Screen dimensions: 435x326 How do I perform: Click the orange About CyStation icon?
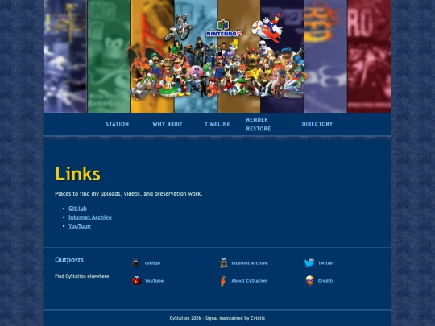click(x=223, y=281)
